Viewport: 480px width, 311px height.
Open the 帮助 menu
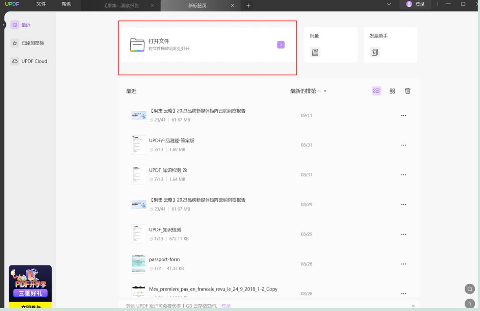coord(66,4)
